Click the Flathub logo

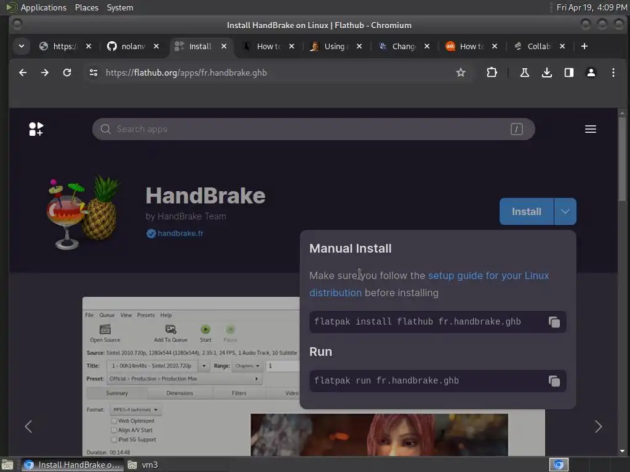tap(36, 129)
